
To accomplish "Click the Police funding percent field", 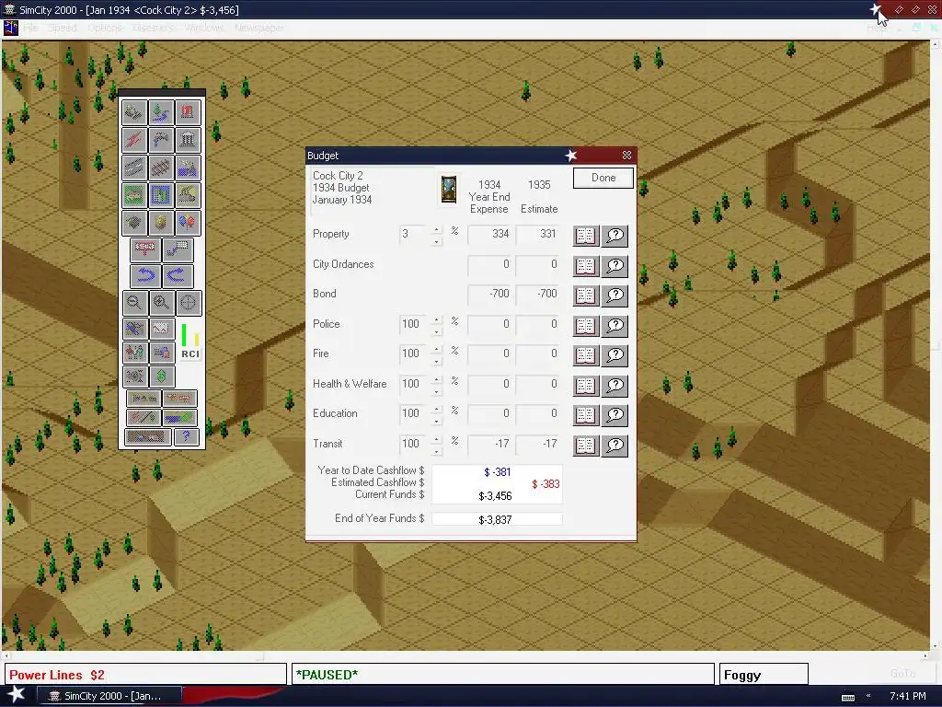I will click(415, 324).
